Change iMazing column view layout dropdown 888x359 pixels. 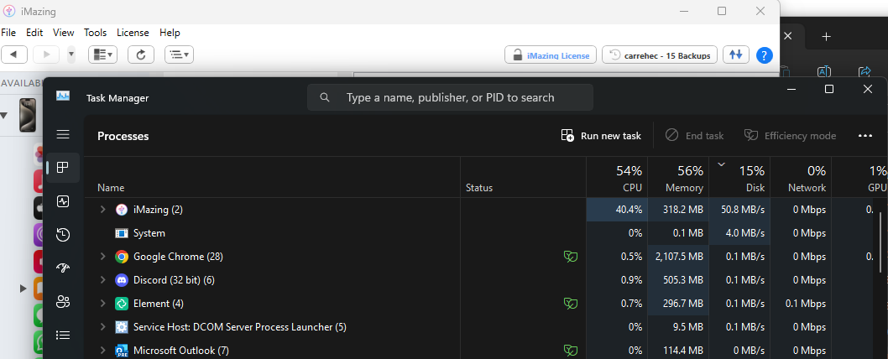point(102,55)
